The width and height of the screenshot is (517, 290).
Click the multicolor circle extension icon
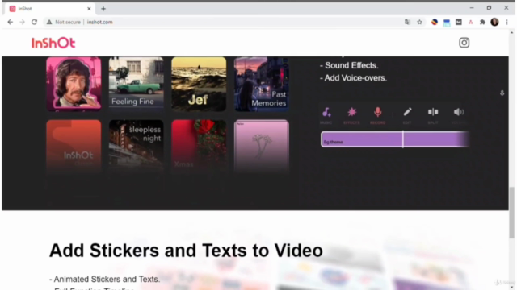click(435, 22)
